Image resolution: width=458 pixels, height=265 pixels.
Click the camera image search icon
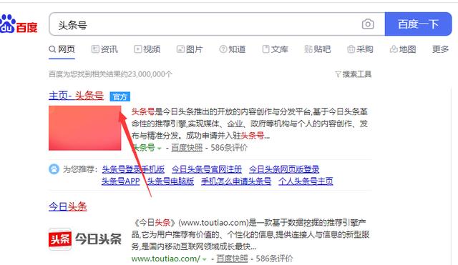pos(368,24)
